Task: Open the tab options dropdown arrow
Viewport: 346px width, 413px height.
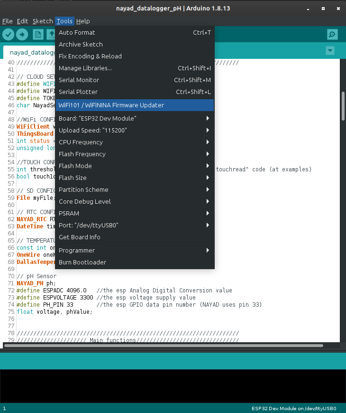Action: pos(330,50)
